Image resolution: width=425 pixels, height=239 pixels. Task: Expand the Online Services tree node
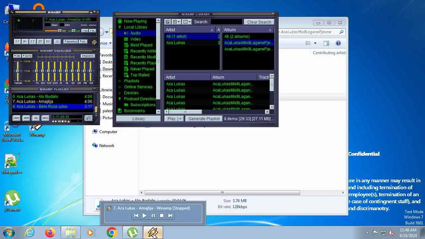(120, 87)
